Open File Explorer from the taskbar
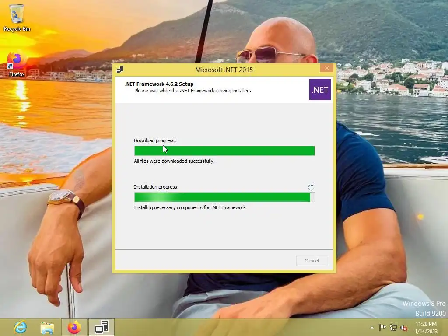The width and height of the screenshot is (448, 336). (x=47, y=327)
